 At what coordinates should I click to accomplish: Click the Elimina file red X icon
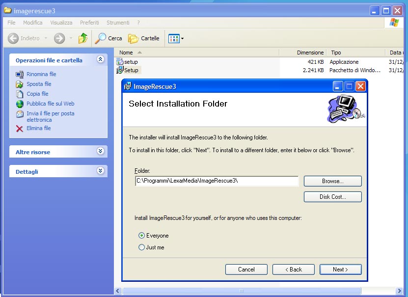(20, 129)
